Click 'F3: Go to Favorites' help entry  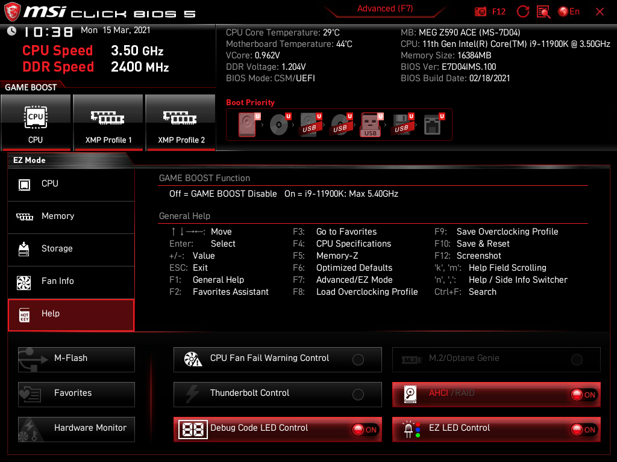click(x=334, y=232)
